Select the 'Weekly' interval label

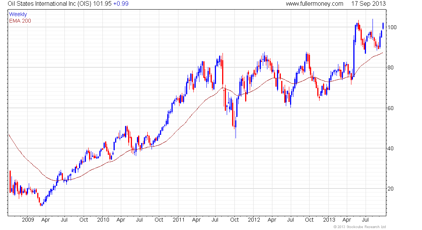(18, 14)
